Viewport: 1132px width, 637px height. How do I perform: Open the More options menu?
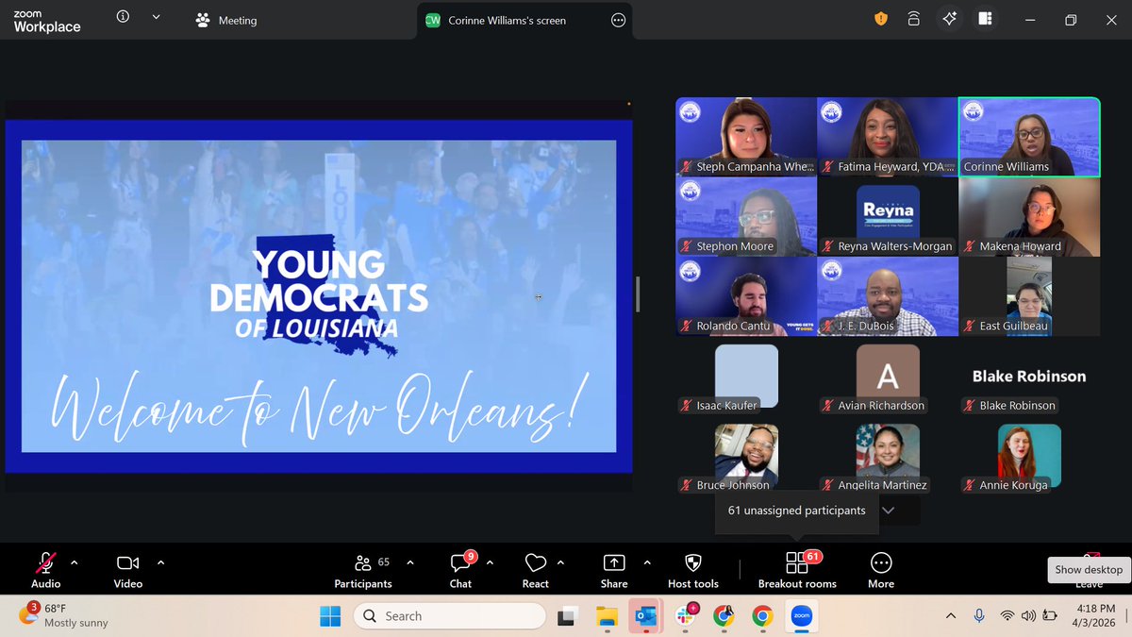[881, 570]
